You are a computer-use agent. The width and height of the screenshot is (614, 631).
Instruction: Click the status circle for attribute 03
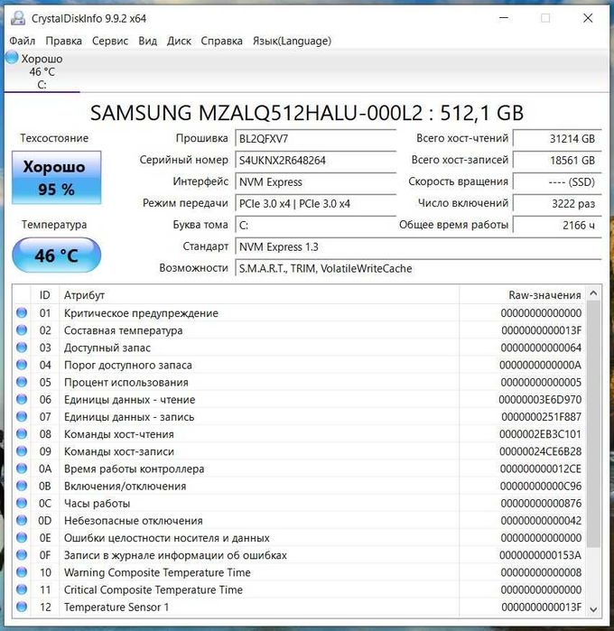click(22, 348)
